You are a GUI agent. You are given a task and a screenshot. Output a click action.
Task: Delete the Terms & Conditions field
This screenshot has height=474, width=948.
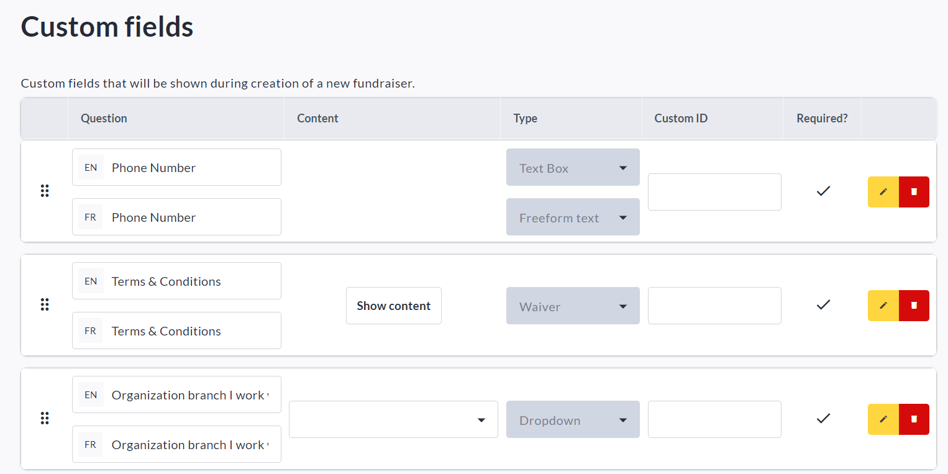[914, 306]
